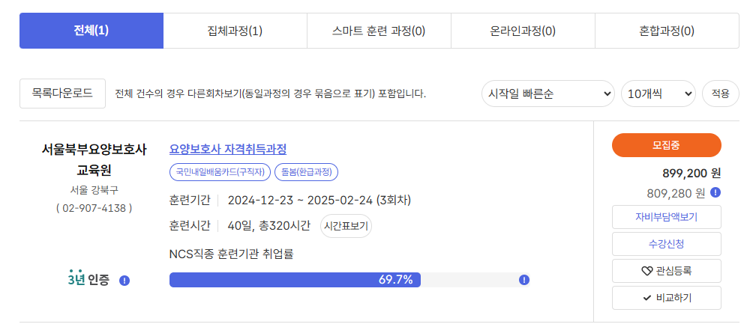
Task: Switch to the 온라인과정(0) tab
Action: click(523, 31)
